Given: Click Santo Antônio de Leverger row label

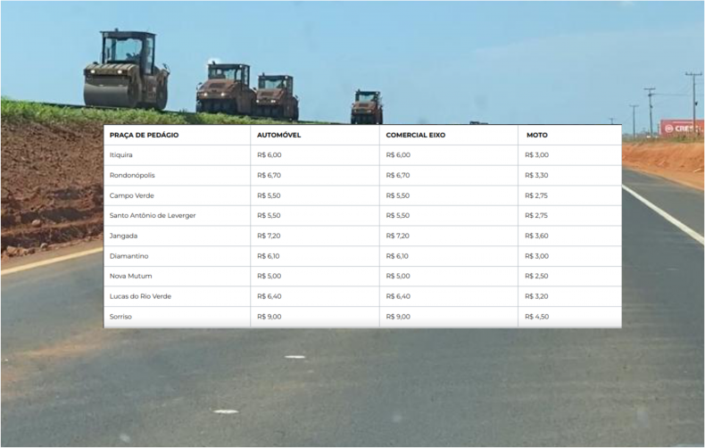Looking at the screenshot, I should pyautogui.click(x=153, y=216).
